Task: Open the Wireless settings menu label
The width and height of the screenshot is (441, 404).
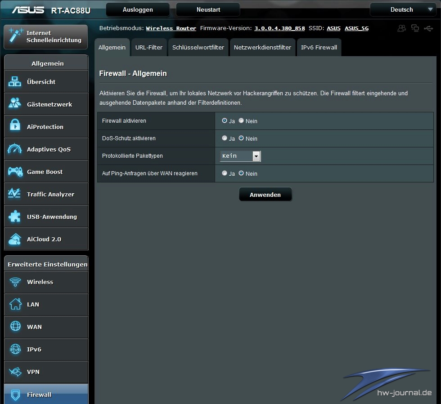Action: (40, 282)
